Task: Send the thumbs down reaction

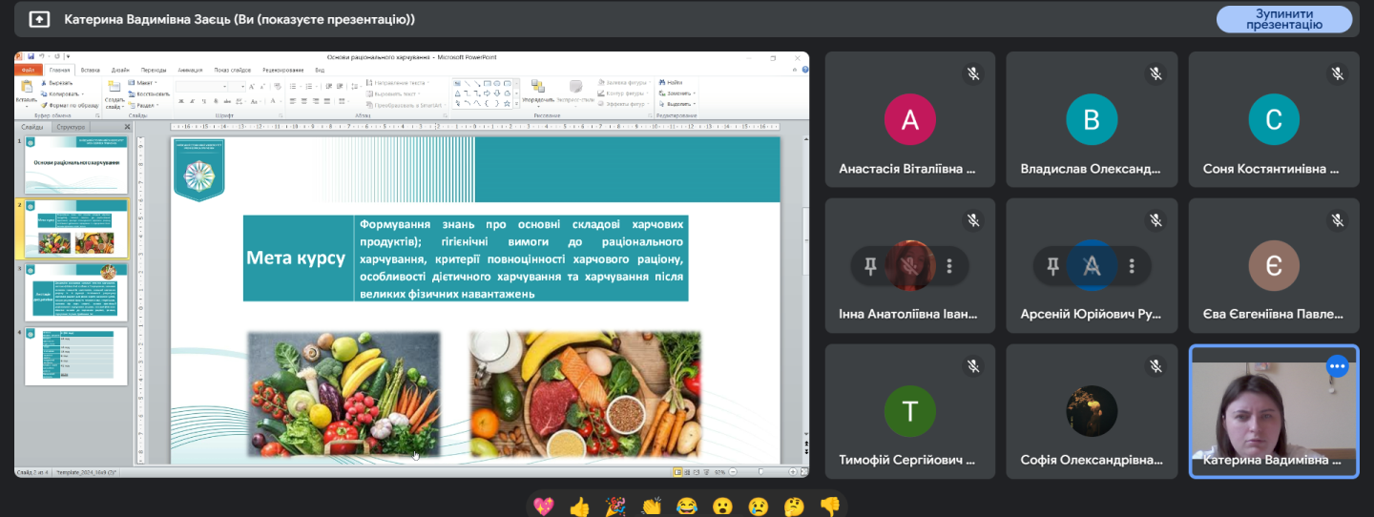Action: pos(829,506)
